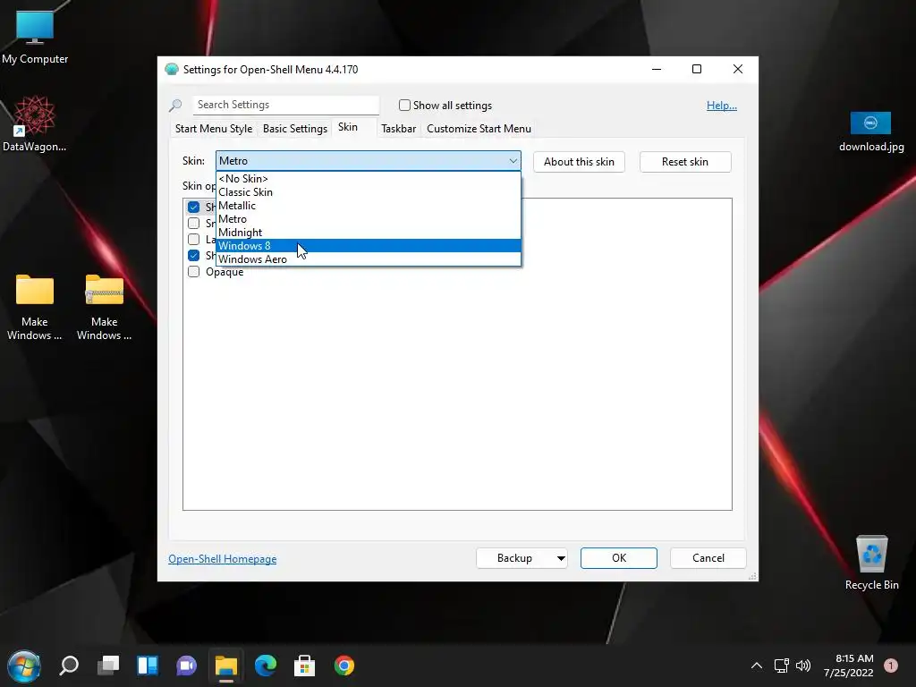The image size is (916, 687).
Task: Click the Reset skin button
Action: [685, 162]
